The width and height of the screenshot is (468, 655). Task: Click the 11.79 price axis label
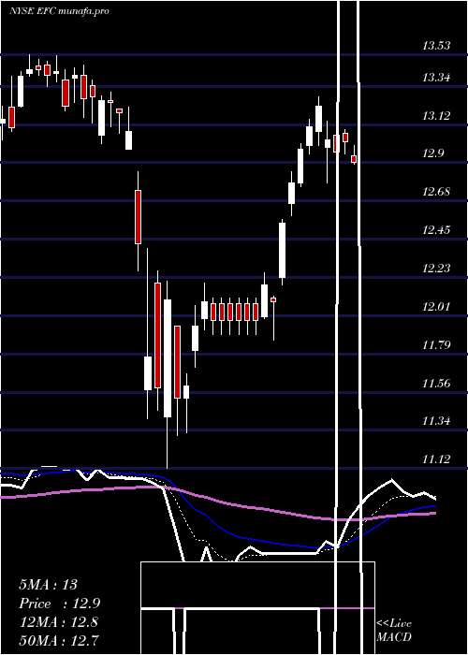coord(436,345)
